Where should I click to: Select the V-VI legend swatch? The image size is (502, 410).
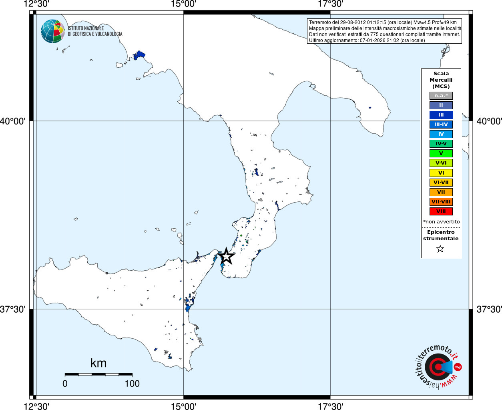(441, 163)
